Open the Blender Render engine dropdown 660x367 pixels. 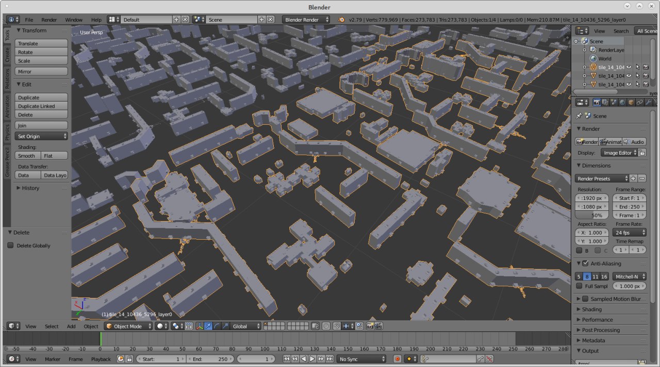pyautogui.click(x=306, y=20)
